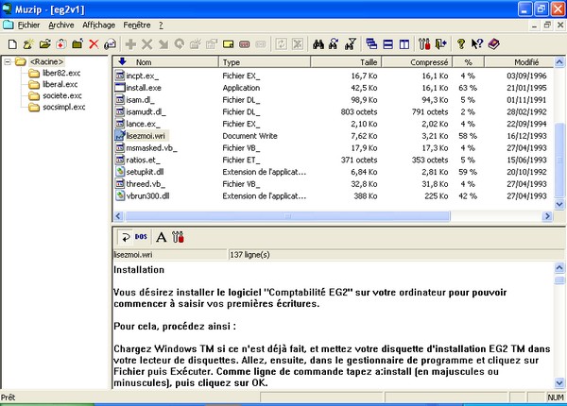Click the open folder toolbar icon
The image size is (567, 406).
coord(44,44)
